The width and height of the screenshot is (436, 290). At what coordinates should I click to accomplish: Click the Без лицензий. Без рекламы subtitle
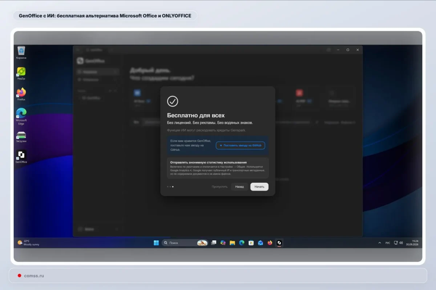210,123
